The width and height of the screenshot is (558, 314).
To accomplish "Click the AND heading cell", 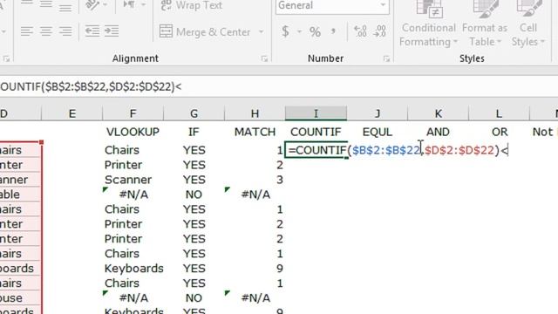I will (438, 132).
